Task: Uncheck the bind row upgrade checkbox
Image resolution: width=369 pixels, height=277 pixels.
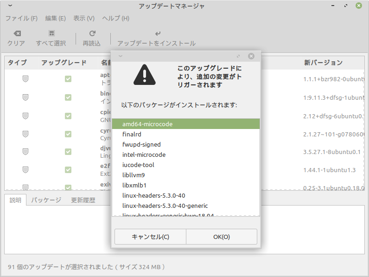Action: click(x=68, y=97)
